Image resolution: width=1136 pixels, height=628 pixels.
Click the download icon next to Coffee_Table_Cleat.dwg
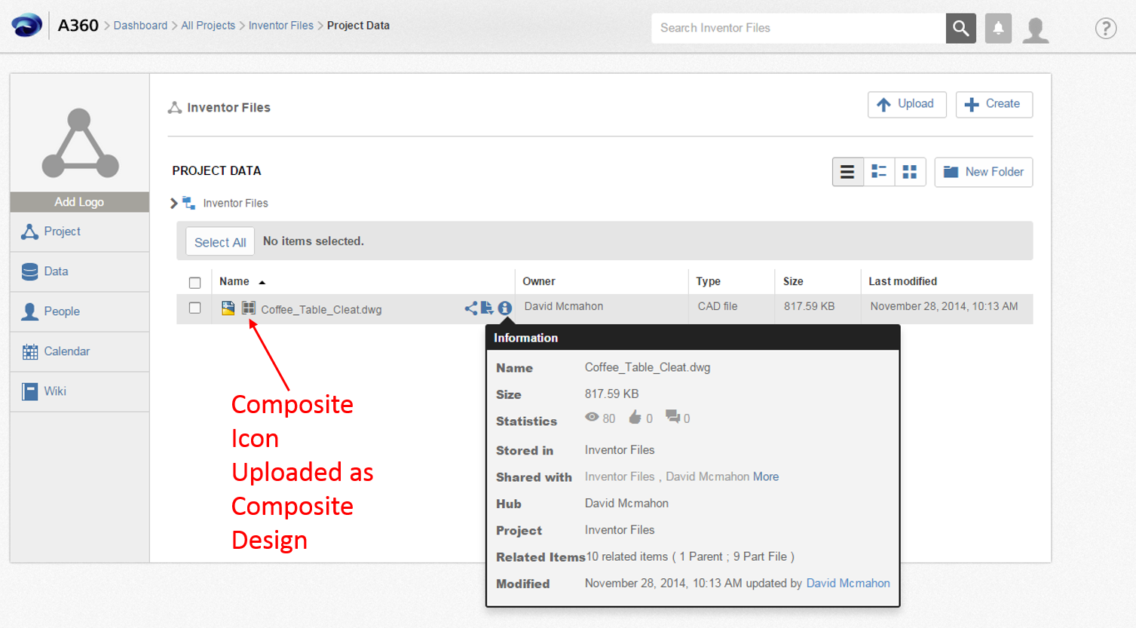point(486,308)
